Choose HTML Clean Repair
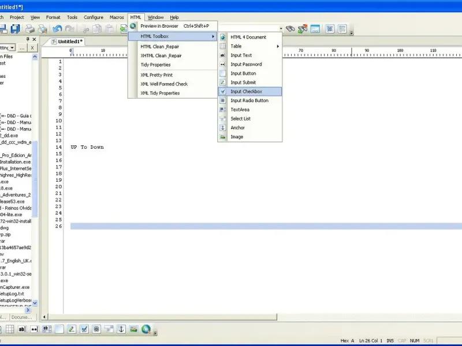The image size is (462, 346). coord(173,47)
